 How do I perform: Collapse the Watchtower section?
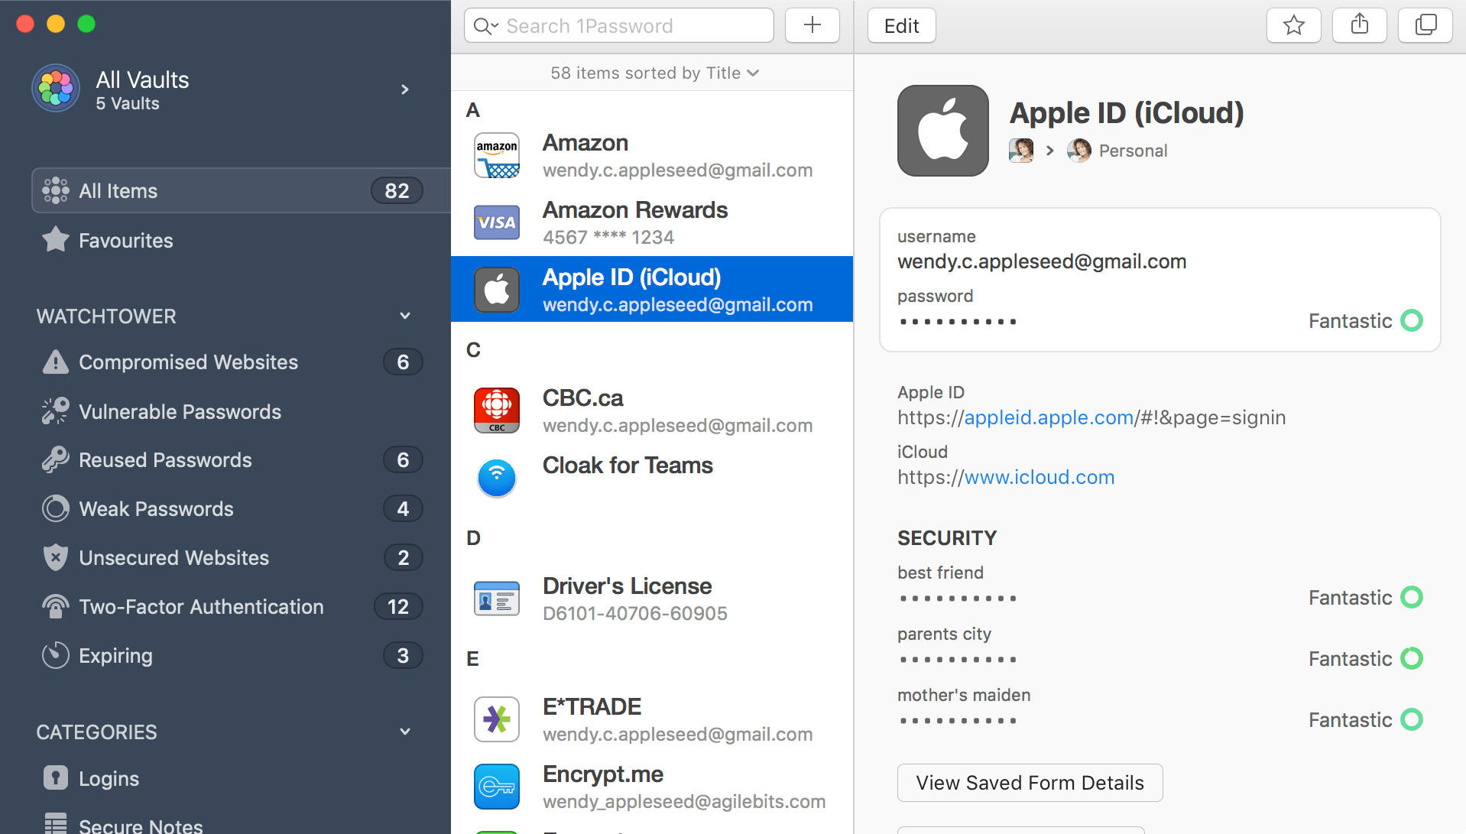tap(404, 315)
